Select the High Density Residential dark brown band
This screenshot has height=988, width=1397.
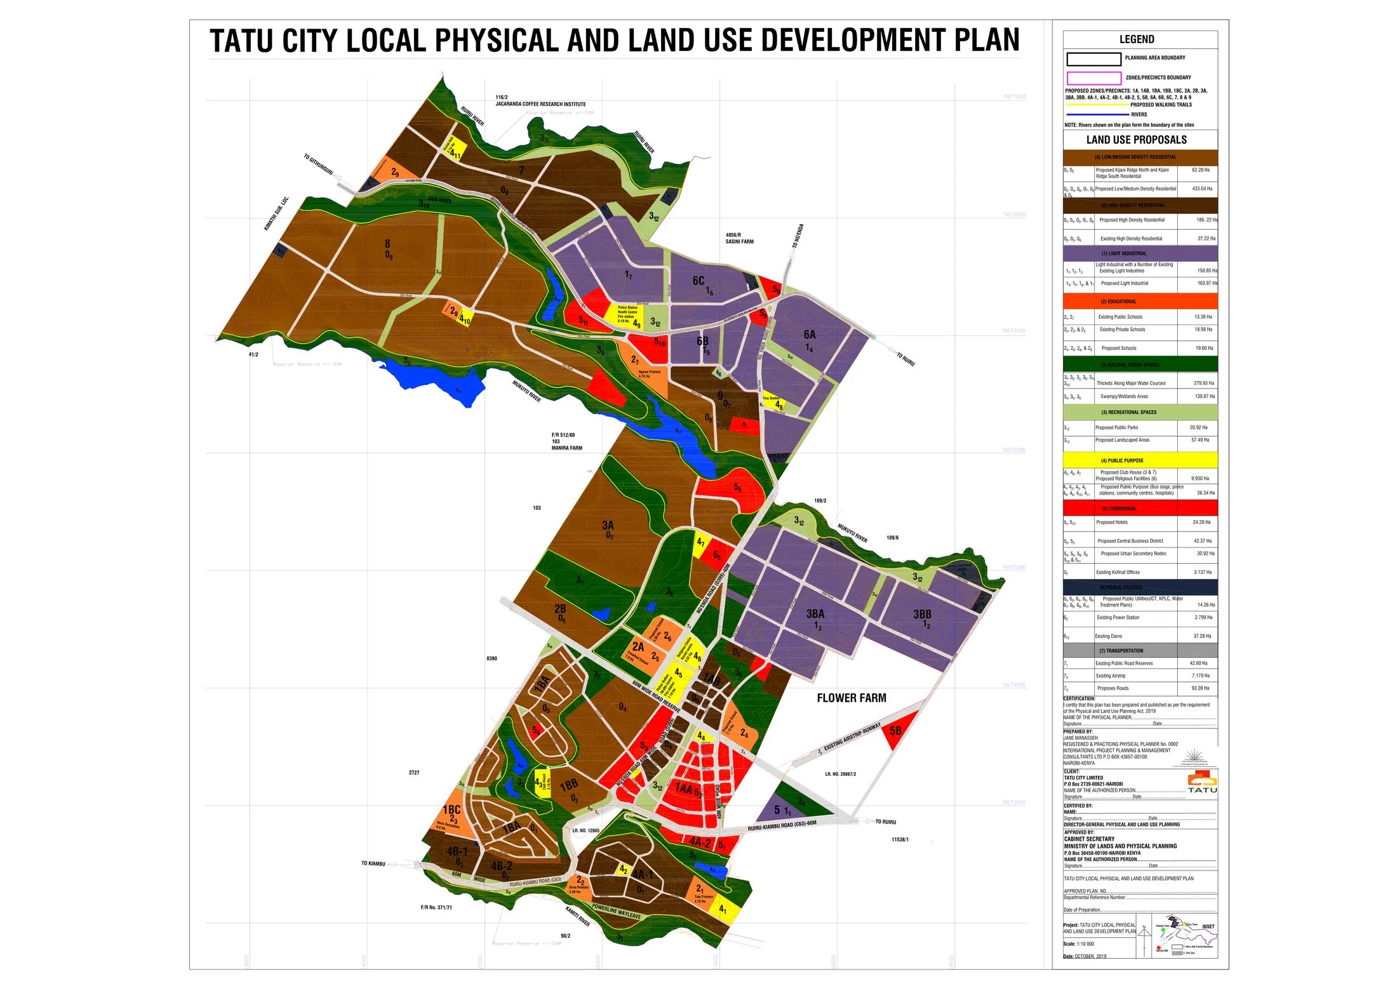(1140, 205)
